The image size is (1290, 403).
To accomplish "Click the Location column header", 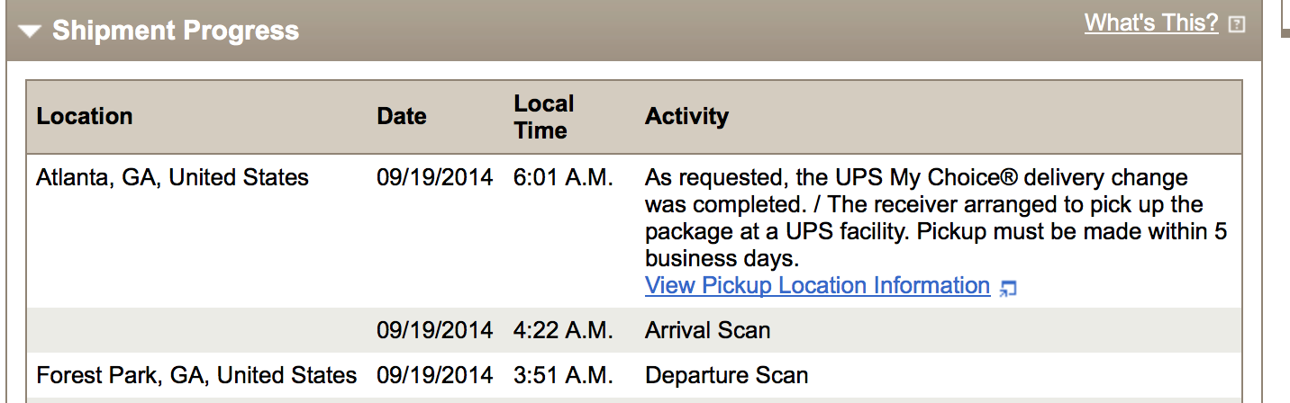I will (x=85, y=116).
